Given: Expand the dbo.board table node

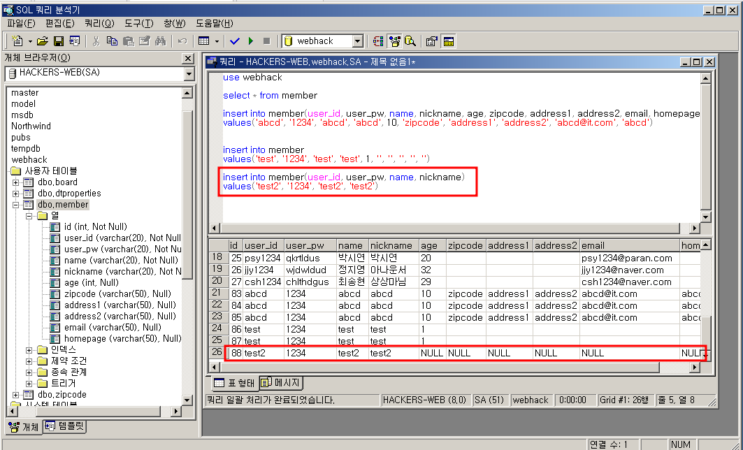Looking at the screenshot, I should coord(15,182).
